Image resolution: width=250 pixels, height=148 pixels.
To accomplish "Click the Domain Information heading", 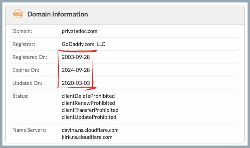I will coord(57,14).
